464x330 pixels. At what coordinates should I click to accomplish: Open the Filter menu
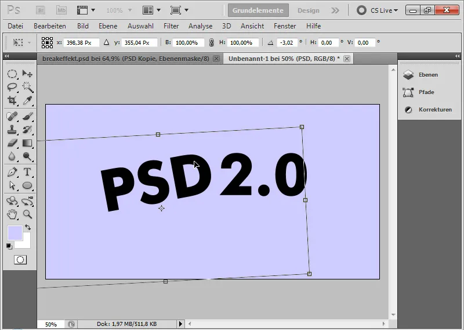coord(171,26)
